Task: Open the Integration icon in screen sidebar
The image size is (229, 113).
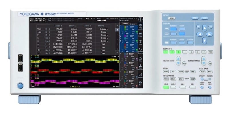Action: coord(140,76)
